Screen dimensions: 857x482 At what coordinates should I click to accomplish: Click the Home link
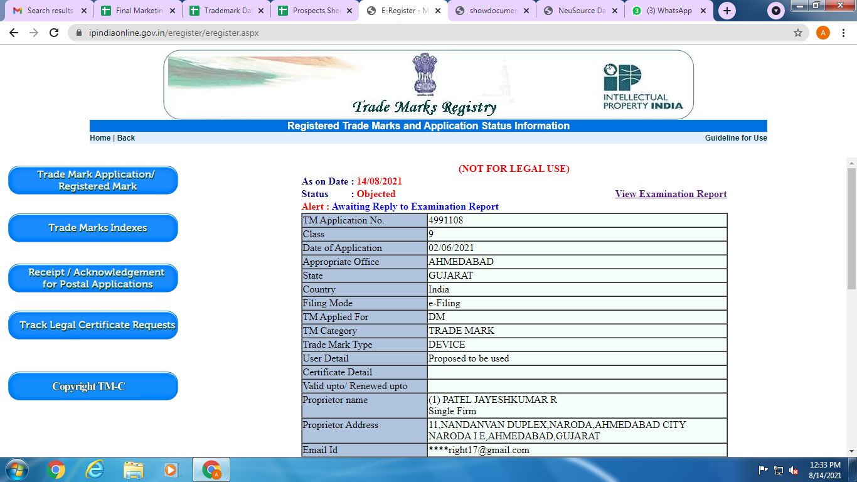click(100, 138)
